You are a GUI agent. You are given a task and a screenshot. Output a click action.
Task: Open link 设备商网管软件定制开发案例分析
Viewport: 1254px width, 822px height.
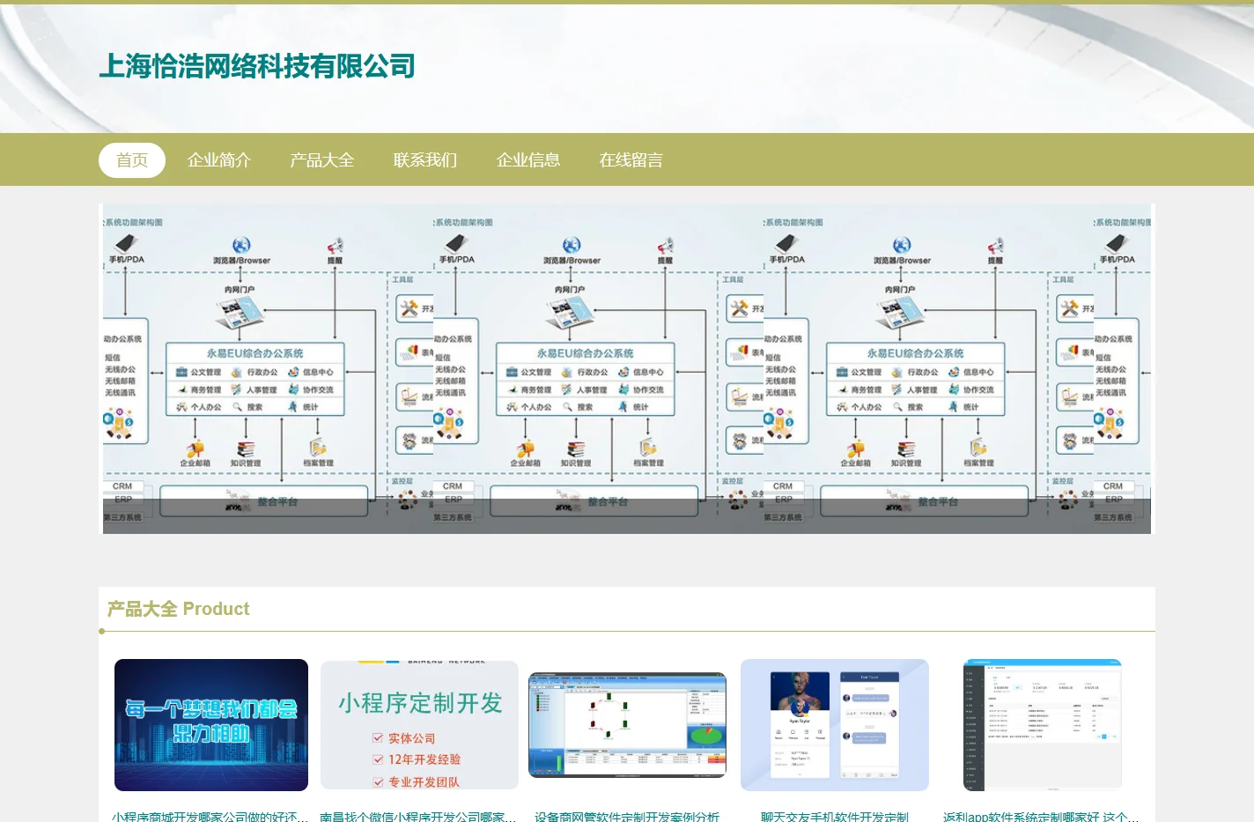627,817
